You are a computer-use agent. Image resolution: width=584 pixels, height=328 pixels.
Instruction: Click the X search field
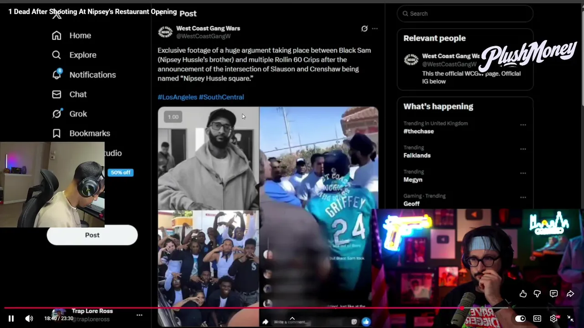tap(465, 14)
